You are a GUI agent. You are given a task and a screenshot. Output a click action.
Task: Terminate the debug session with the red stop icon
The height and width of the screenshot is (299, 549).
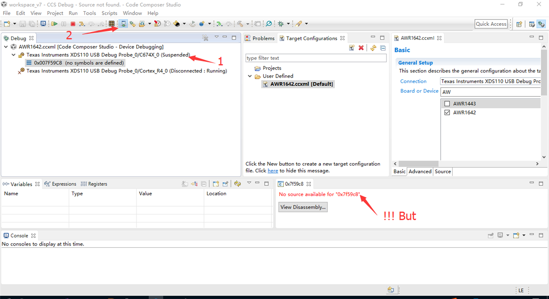(73, 24)
